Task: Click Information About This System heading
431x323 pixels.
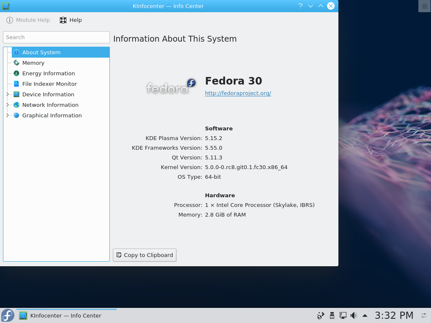Action: [175, 39]
